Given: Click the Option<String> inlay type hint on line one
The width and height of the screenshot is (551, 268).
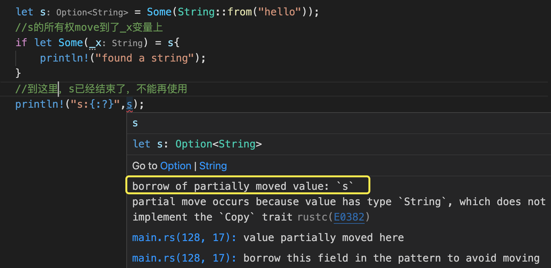Looking at the screenshot, I should [x=92, y=12].
